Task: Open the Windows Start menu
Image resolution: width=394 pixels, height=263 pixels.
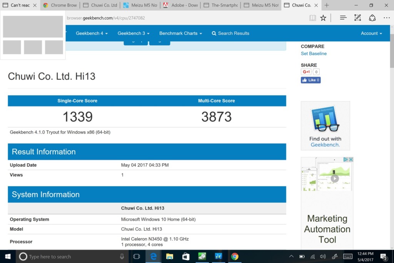Action: click(8, 256)
